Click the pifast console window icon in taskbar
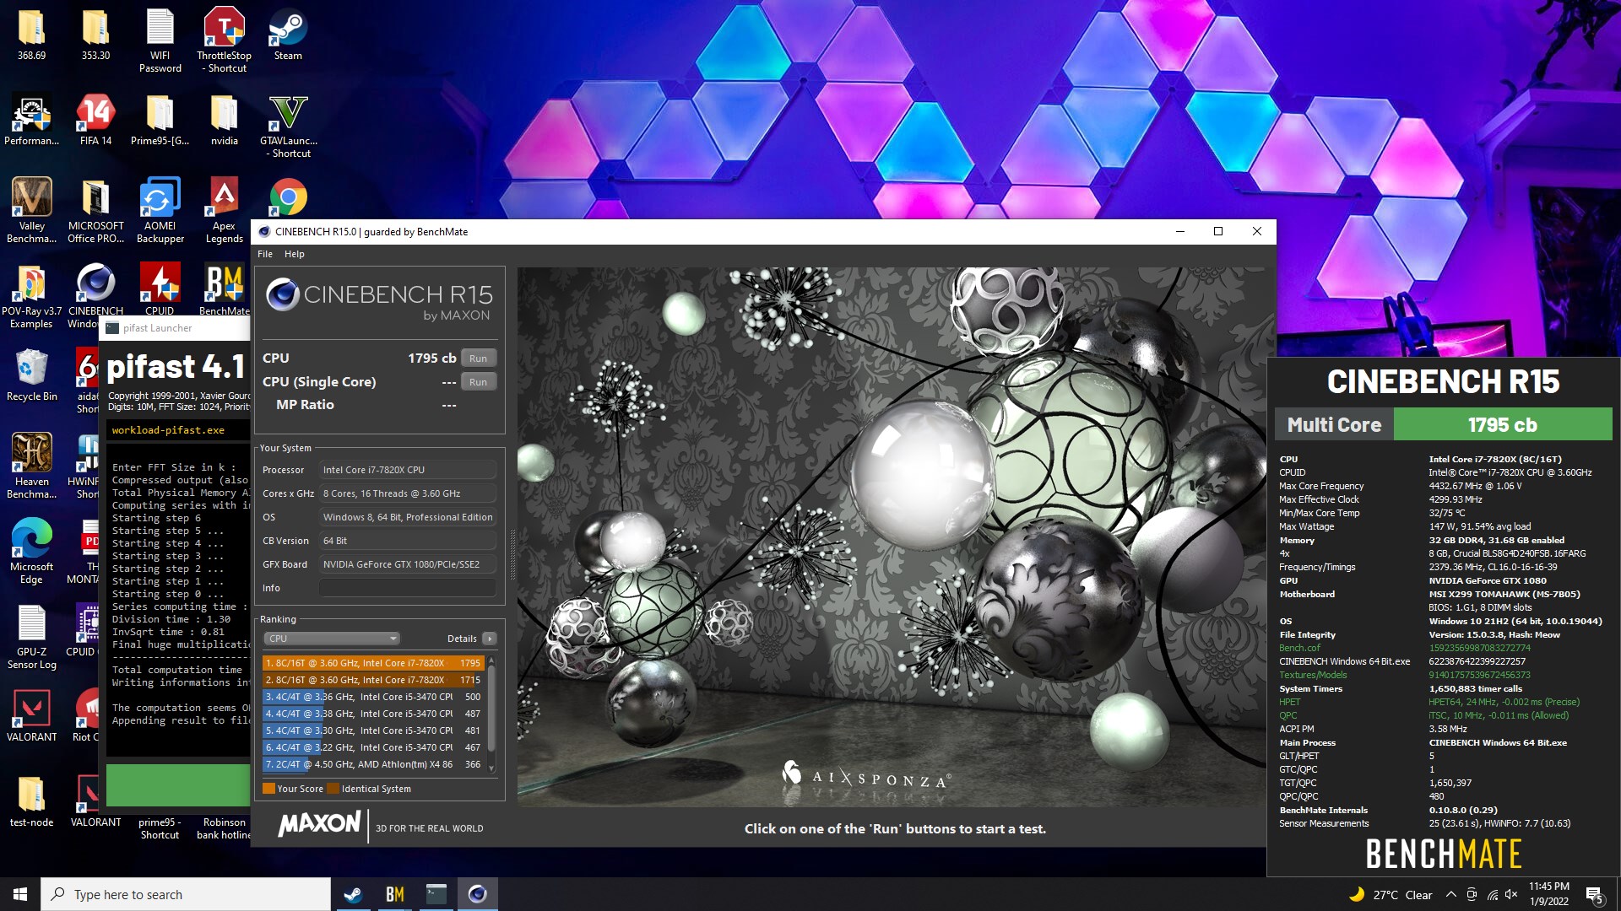Image resolution: width=1621 pixels, height=911 pixels. coord(436,894)
